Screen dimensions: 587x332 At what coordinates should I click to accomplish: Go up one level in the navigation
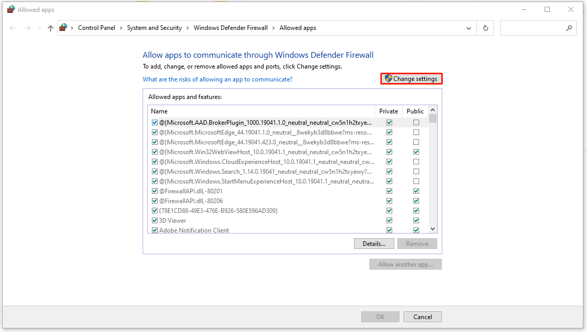point(50,28)
